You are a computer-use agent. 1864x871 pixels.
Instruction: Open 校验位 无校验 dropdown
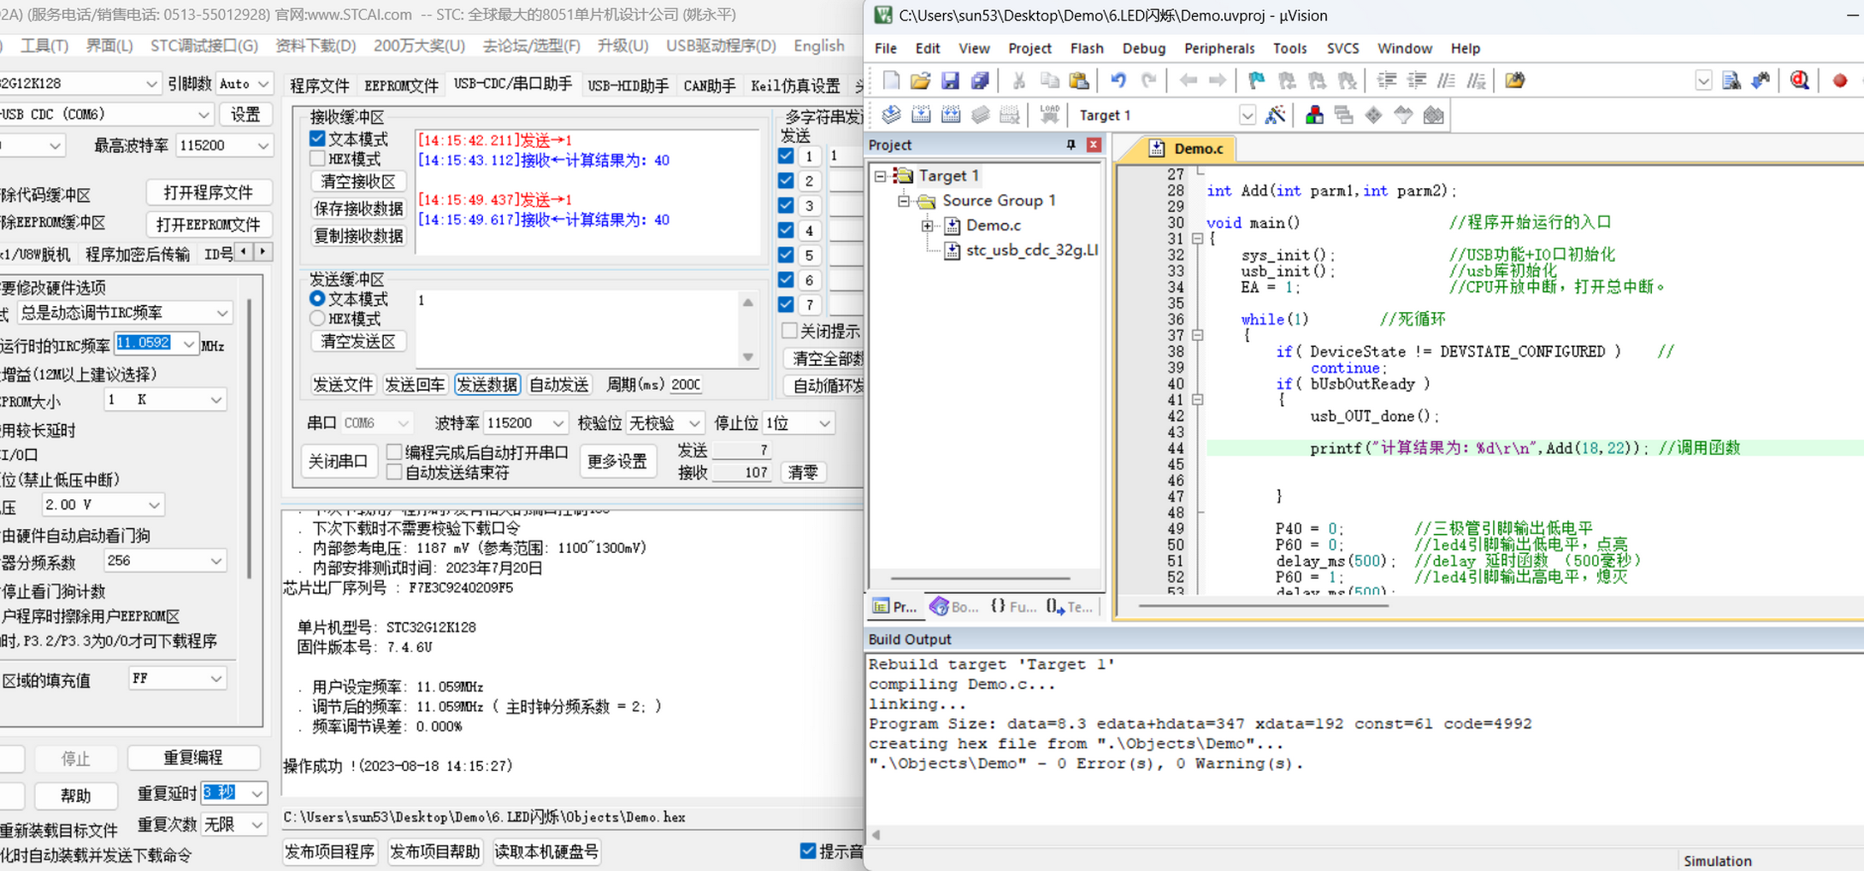click(x=664, y=423)
